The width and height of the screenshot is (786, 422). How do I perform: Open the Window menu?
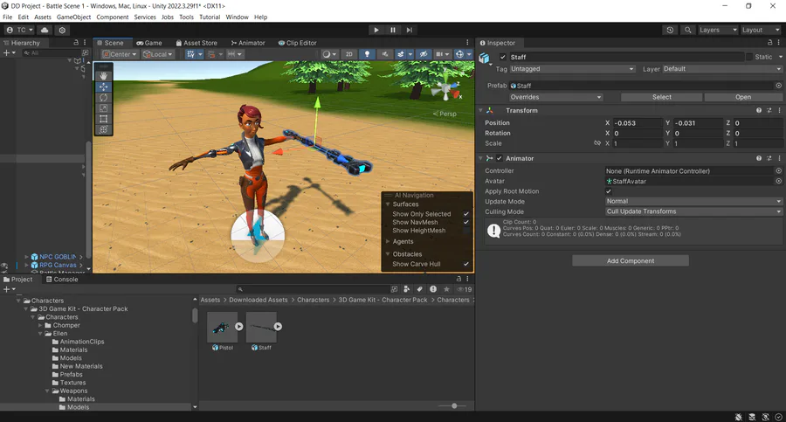237,17
